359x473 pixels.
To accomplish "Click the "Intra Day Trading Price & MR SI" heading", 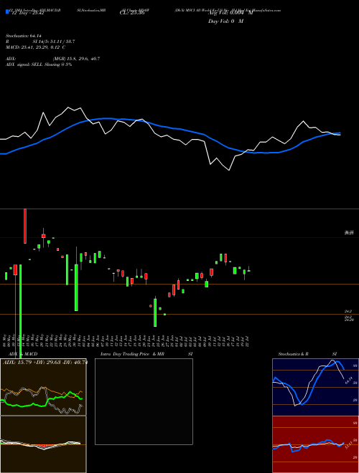I will tap(146, 354).
